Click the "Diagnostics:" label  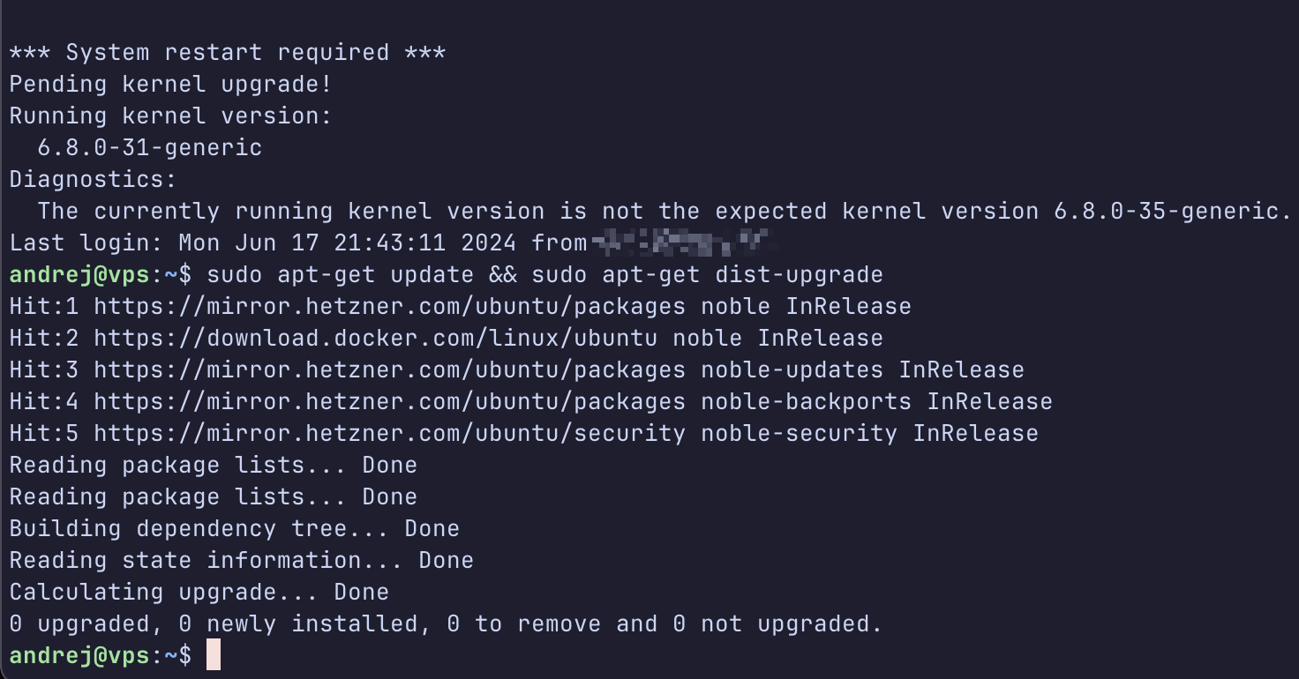click(93, 180)
